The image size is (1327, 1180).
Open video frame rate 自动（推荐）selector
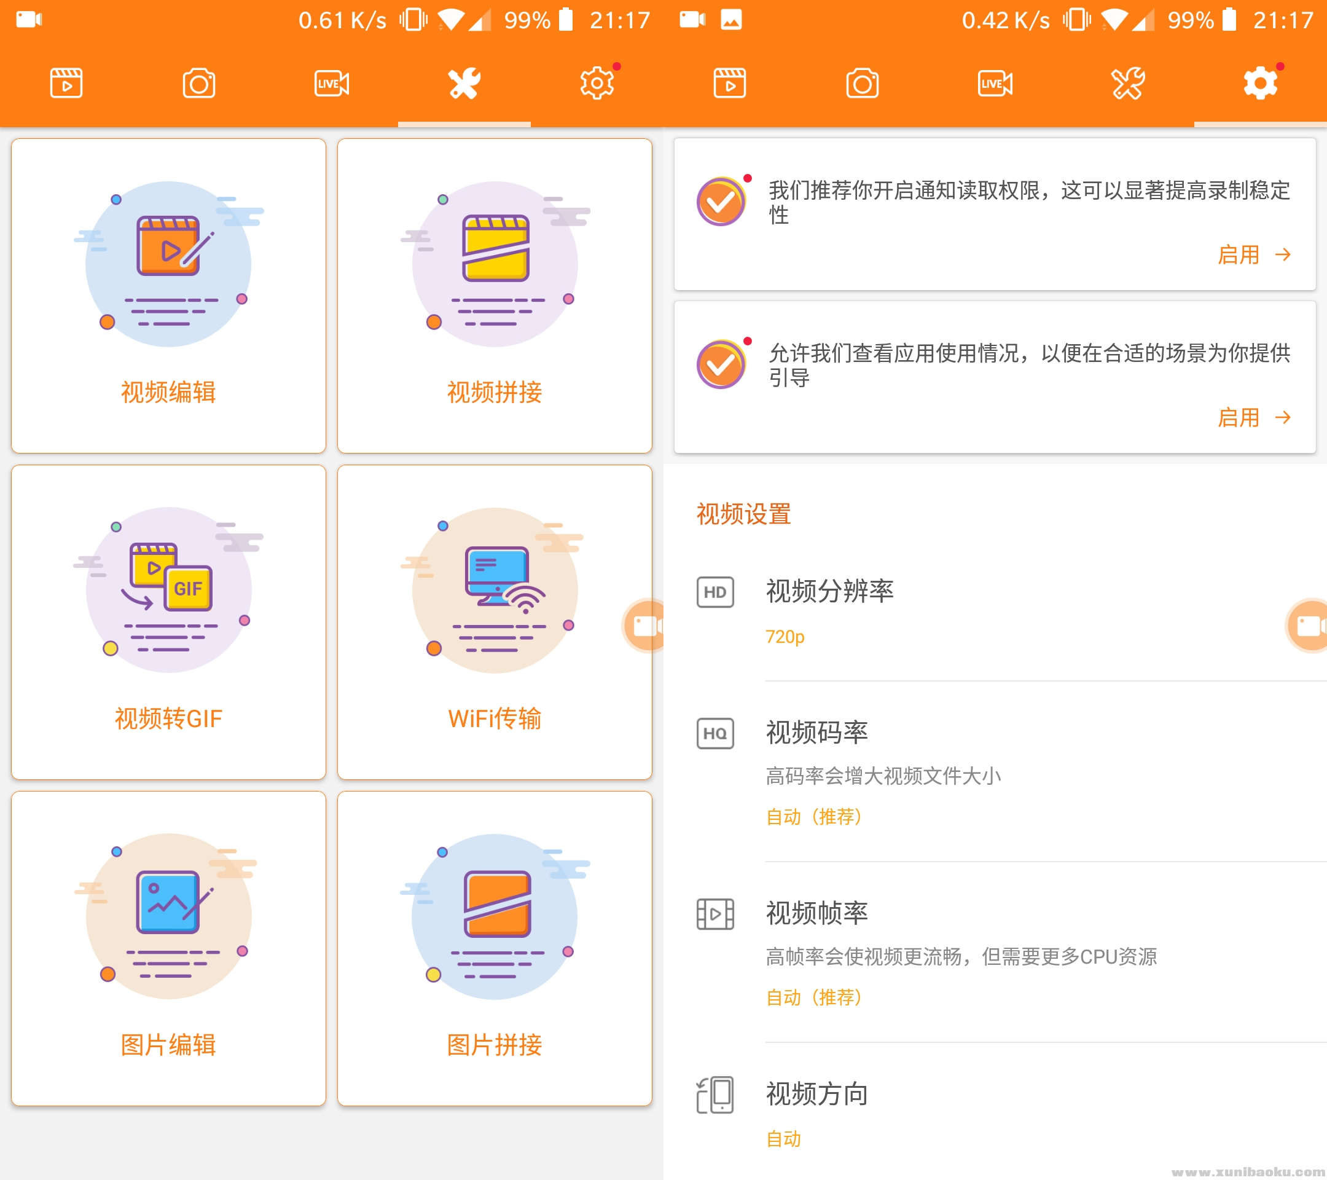pyautogui.click(x=814, y=997)
